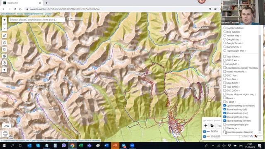Open track file with the folder icon
265x149 pixels.
coord(212,126)
